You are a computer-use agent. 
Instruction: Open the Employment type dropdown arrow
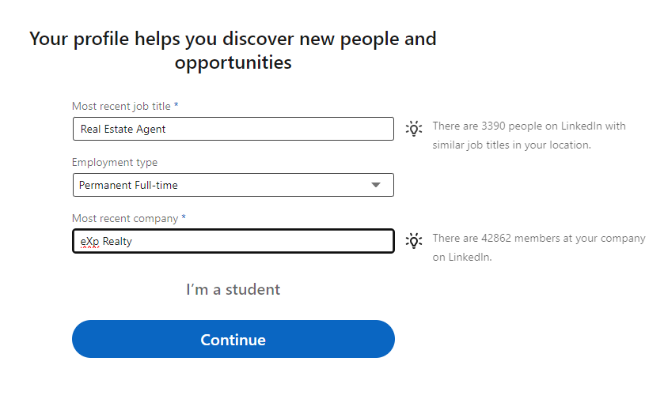point(376,185)
